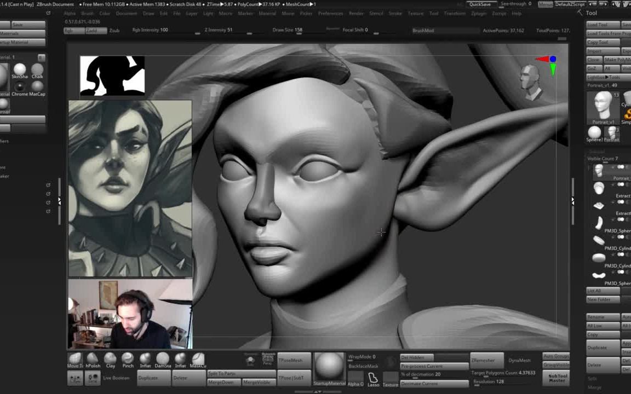Open the Material menu
The image size is (631, 394).
pos(267,13)
